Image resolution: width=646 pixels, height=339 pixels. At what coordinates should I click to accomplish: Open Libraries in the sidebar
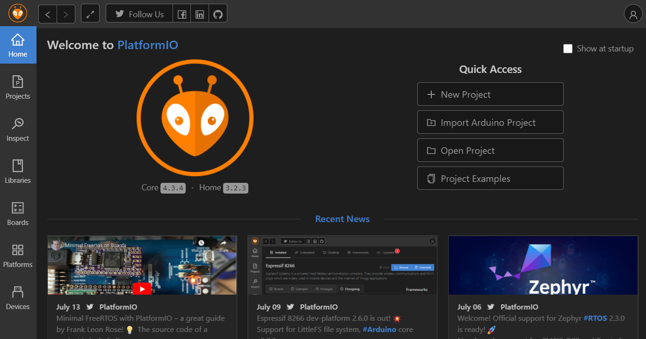click(18, 172)
